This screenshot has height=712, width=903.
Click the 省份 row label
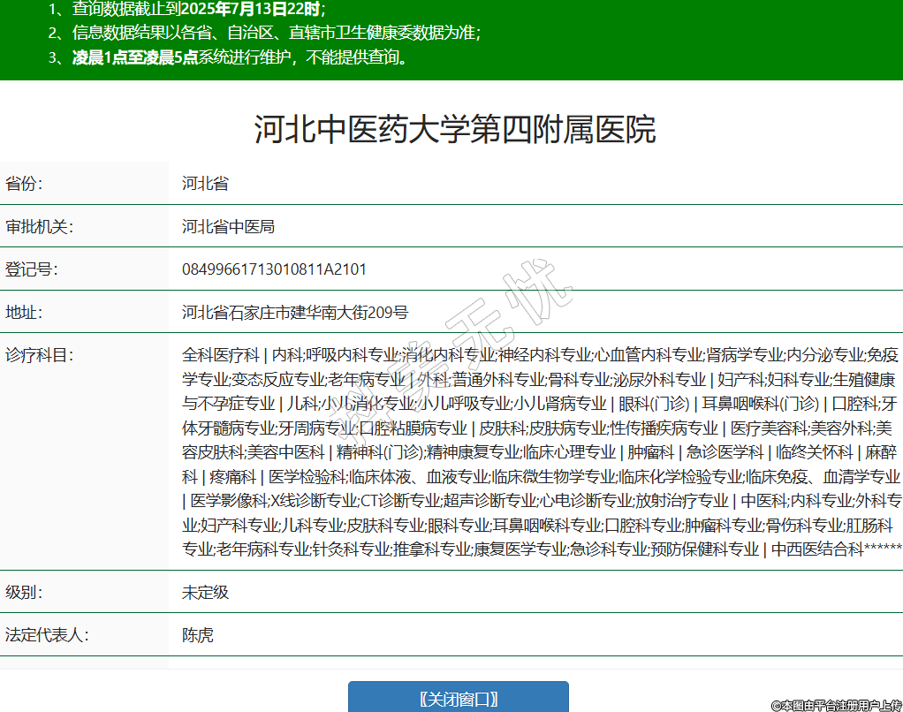[25, 185]
